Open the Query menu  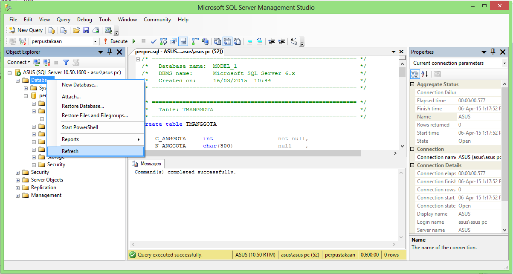click(64, 20)
